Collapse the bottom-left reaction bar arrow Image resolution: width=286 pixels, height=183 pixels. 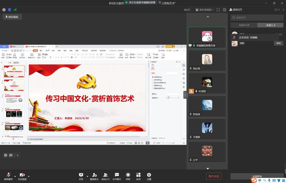coord(18,155)
